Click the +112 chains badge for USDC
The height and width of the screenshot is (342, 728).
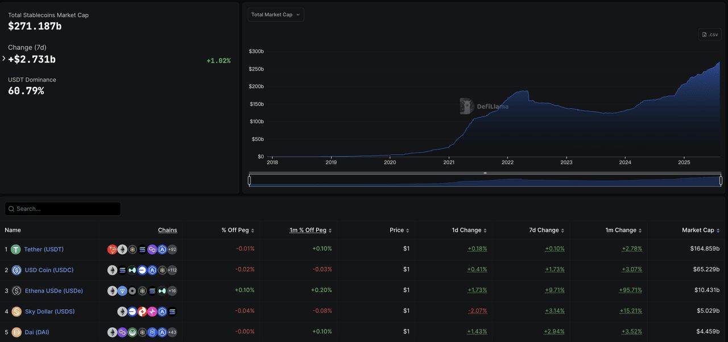tap(172, 270)
